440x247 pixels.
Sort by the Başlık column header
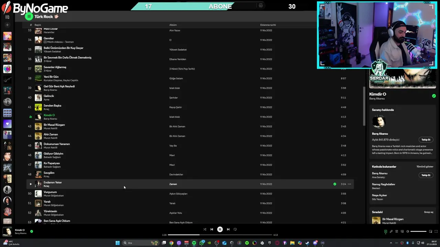tap(38, 25)
